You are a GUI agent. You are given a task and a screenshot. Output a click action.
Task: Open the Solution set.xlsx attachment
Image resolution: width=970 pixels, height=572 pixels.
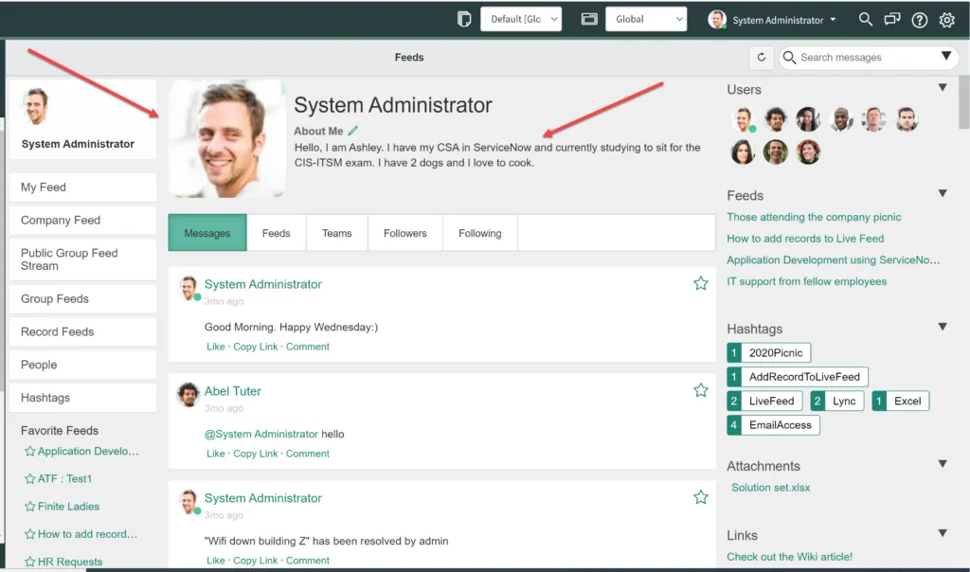770,488
